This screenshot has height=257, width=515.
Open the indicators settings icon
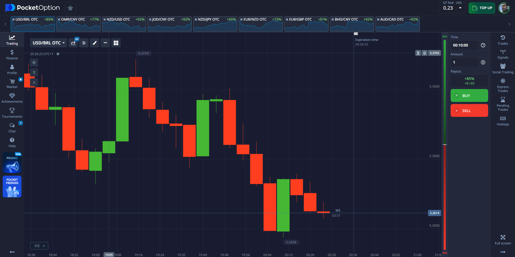click(84, 43)
